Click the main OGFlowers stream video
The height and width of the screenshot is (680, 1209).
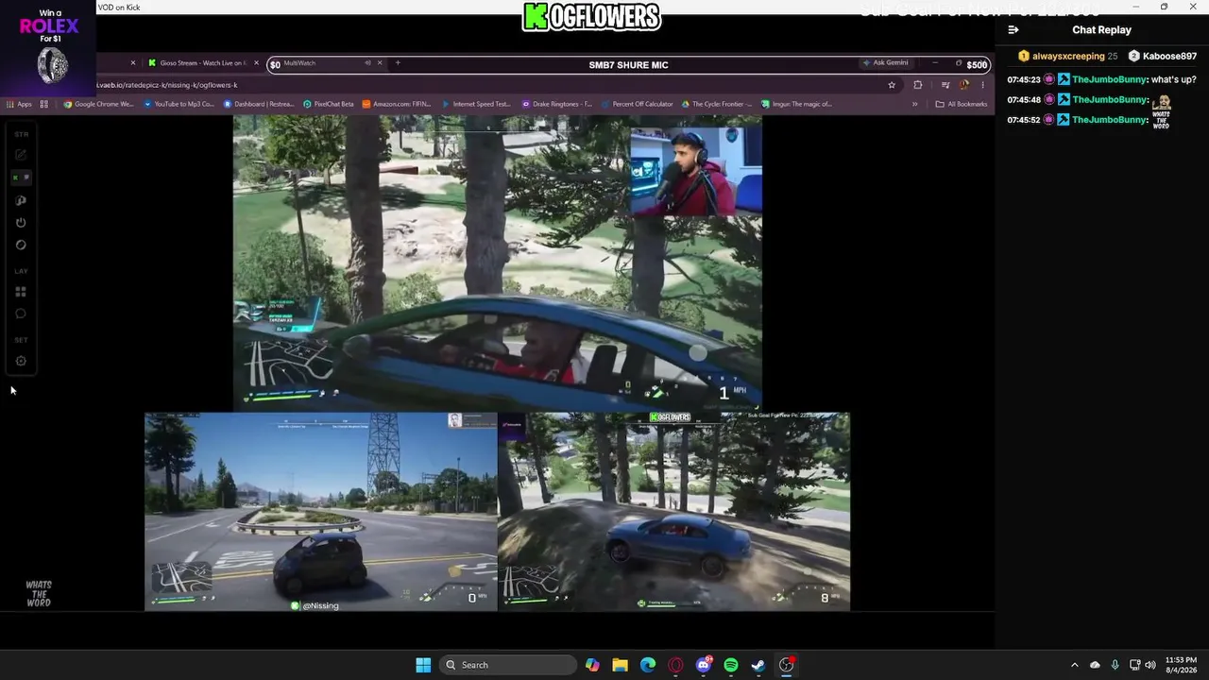point(497,263)
